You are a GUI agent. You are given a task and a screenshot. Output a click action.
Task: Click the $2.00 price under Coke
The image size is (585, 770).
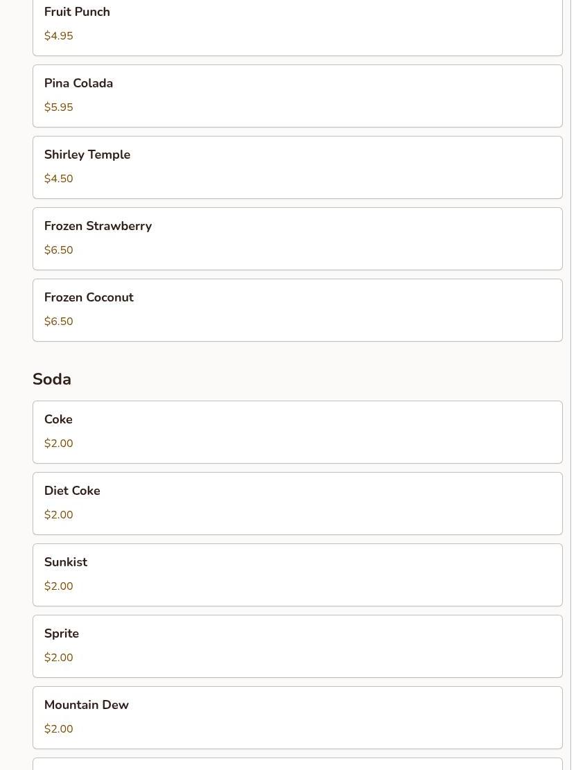tap(58, 444)
